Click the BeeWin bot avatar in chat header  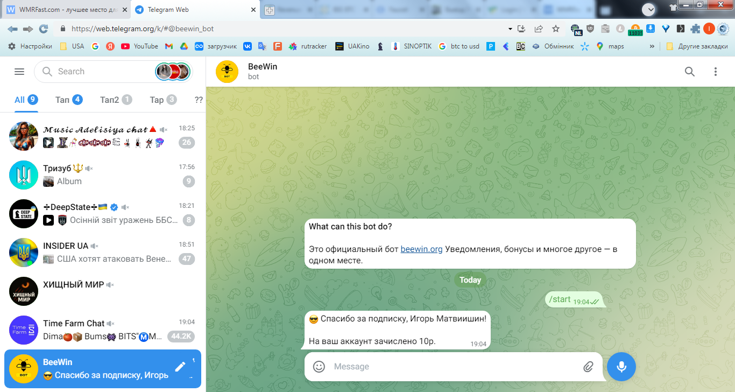pyautogui.click(x=227, y=72)
